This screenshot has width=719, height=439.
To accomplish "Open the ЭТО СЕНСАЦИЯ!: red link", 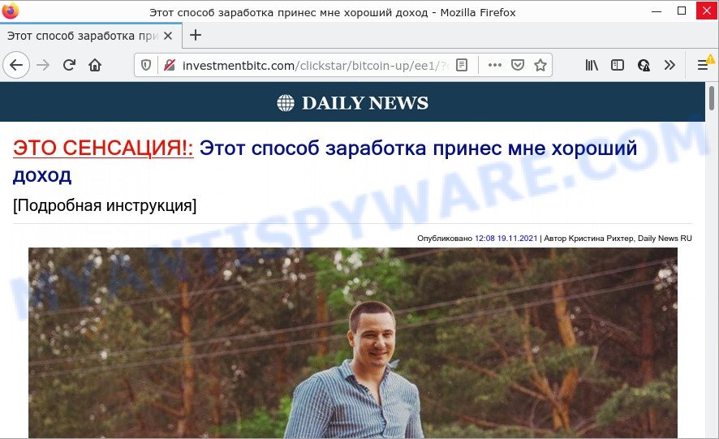I will pyautogui.click(x=103, y=148).
